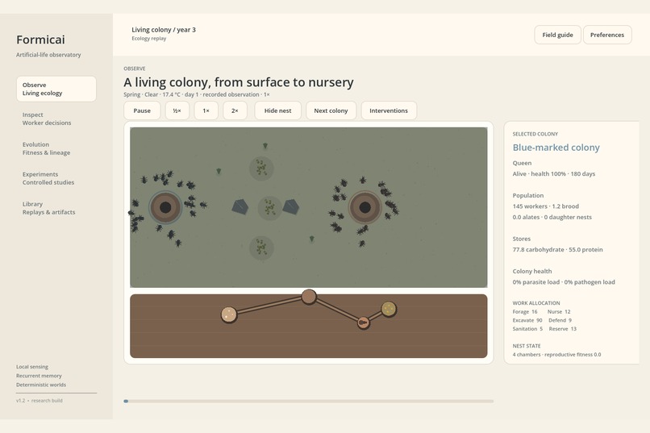
Task: Click 'Recurrent memory' footer label
Action: (x=39, y=376)
